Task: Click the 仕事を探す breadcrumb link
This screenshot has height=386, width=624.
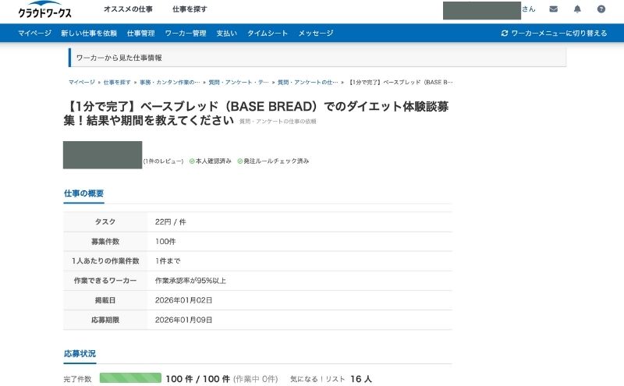Action: [117, 83]
